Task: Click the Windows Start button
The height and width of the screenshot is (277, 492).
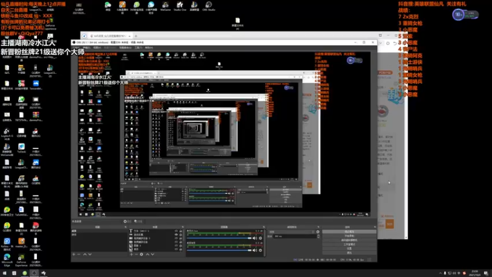Action: (x=4, y=273)
